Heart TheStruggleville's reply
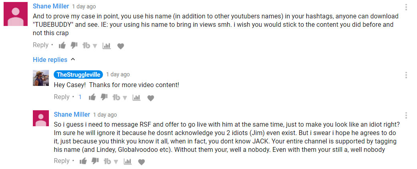Image resolution: width=417 pixels, height=169 pixels. (151, 98)
